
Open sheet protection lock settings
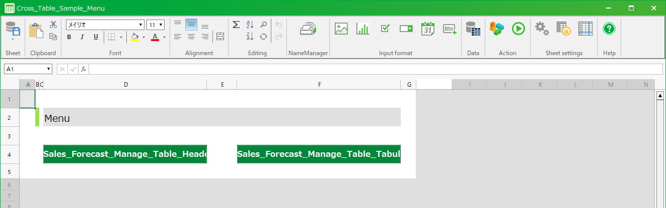point(563,29)
